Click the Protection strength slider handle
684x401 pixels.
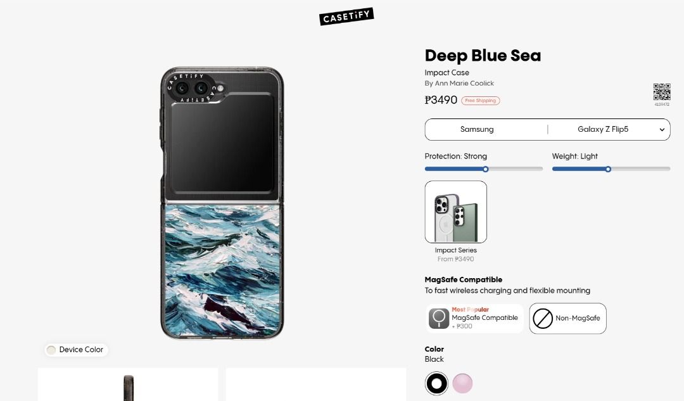pyautogui.click(x=486, y=169)
